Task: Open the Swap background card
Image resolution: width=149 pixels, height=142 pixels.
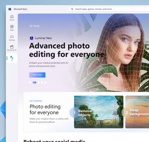Action: [x=137, y=112]
